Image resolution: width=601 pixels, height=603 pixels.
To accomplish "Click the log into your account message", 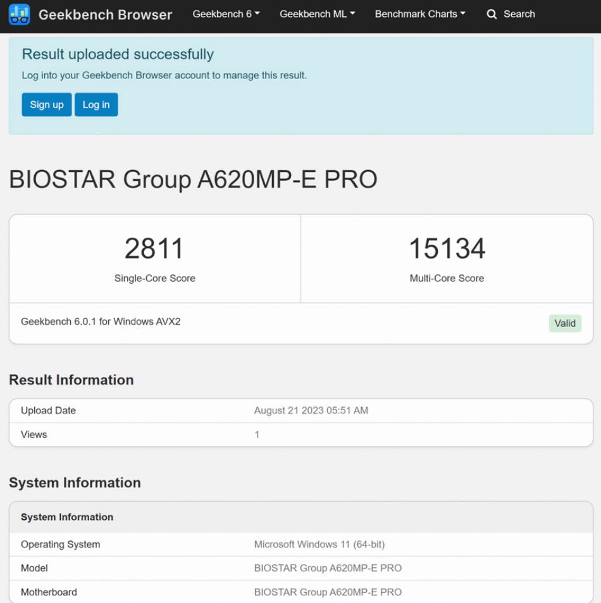I will [x=164, y=75].
